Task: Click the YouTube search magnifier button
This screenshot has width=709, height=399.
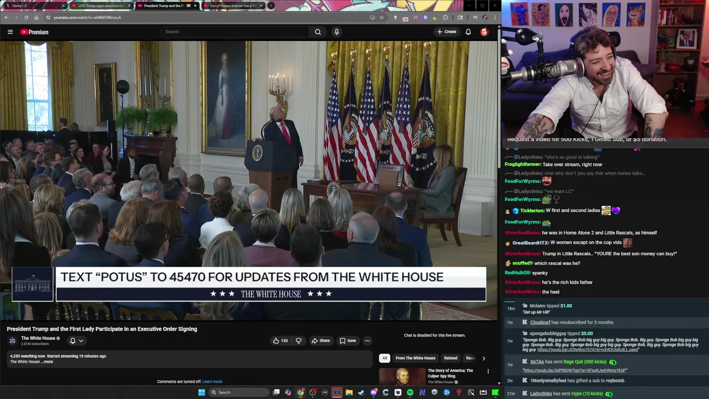Action: pos(318,32)
